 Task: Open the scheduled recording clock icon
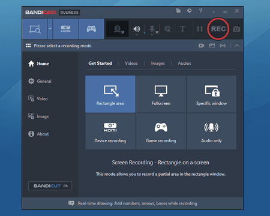(x=189, y=11)
